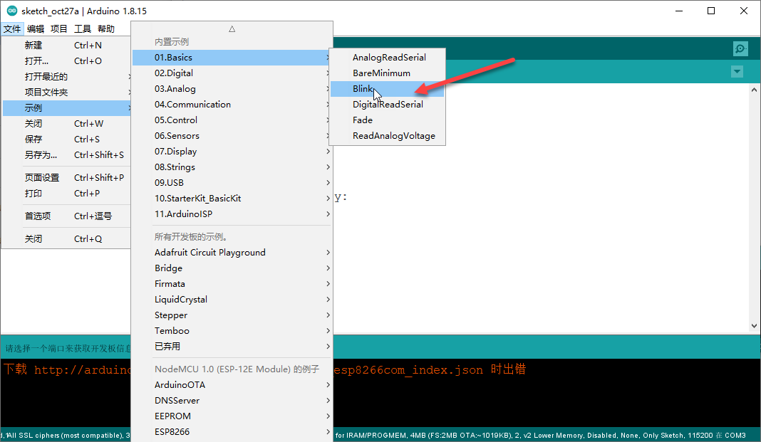Open the Serial Monitor magnifier icon
761x442 pixels.
click(740, 48)
